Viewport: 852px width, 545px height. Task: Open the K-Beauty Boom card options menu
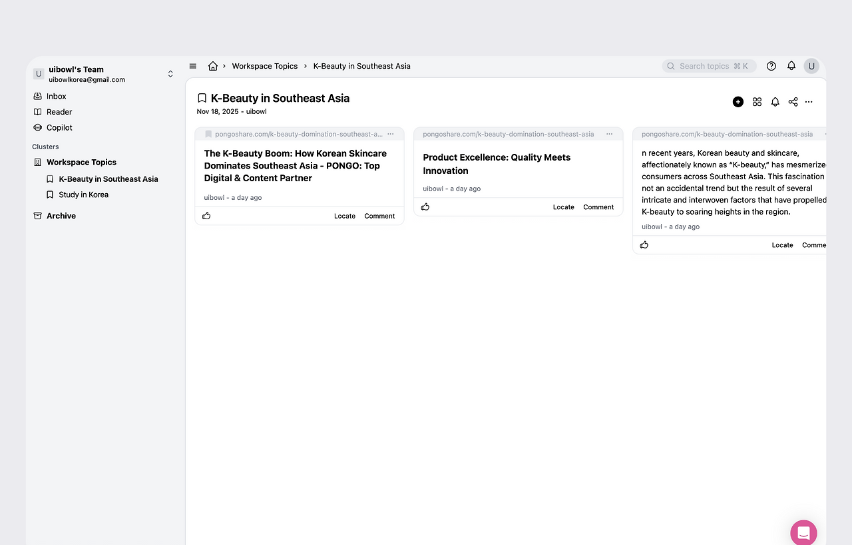pyautogui.click(x=391, y=134)
